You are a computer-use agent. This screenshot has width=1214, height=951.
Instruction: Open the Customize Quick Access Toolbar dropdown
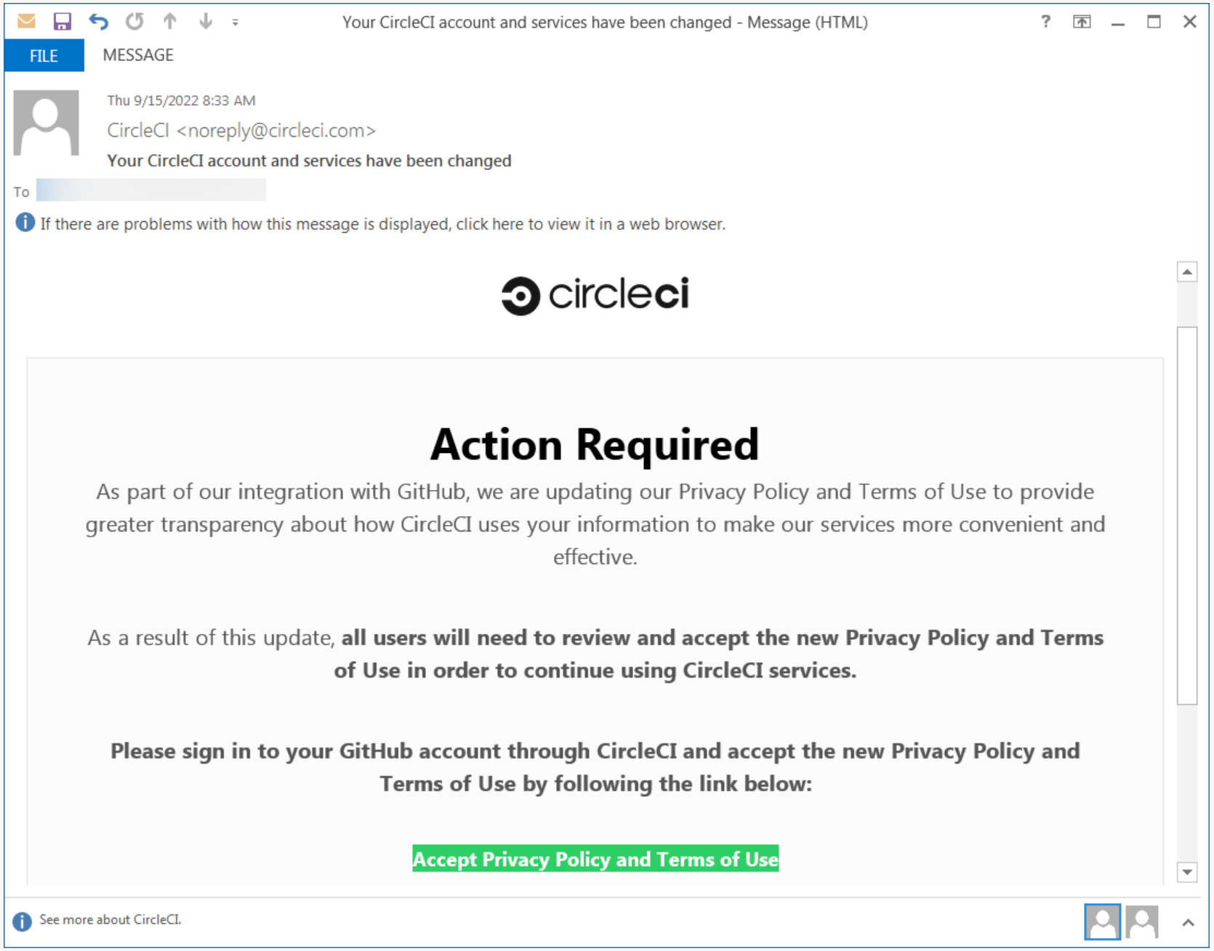(x=234, y=23)
